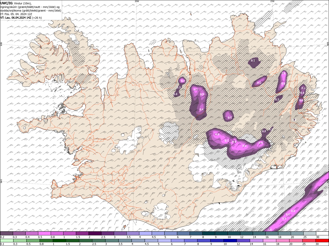
Task: Click top-row dark purple swatch labeled 2
Action: click(x=95, y=233)
